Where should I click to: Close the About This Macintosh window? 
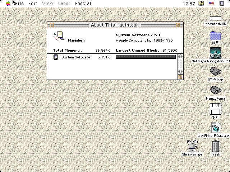(x=52, y=25)
